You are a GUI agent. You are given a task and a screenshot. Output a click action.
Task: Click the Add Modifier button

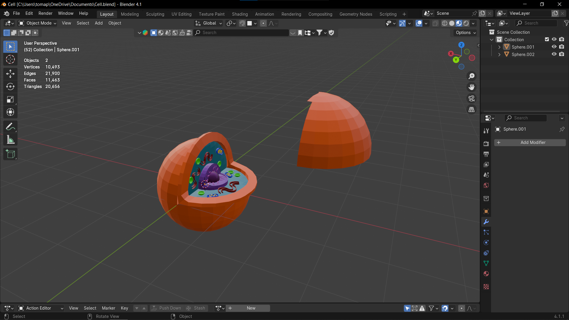pyautogui.click(x=530, y=143)
